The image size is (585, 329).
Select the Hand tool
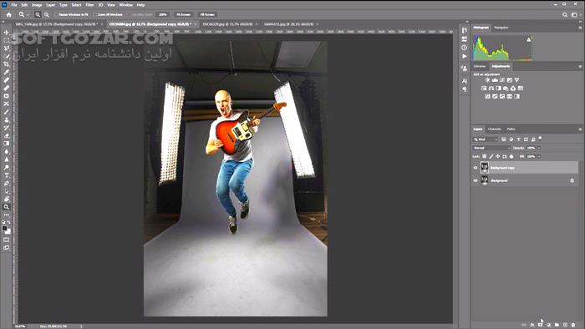7,199
